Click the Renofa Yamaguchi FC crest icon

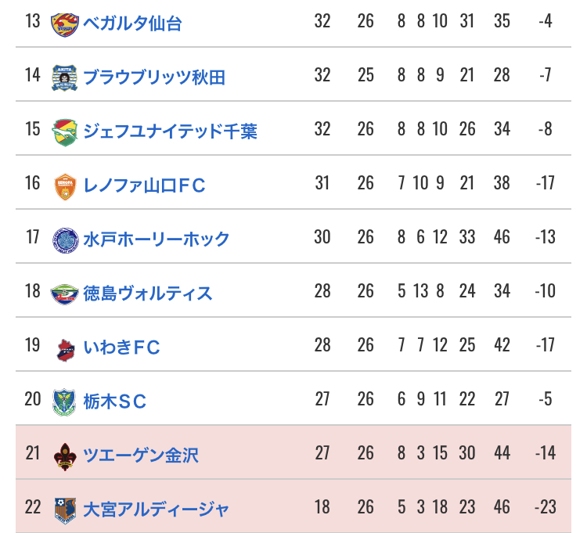coord(65,185)
